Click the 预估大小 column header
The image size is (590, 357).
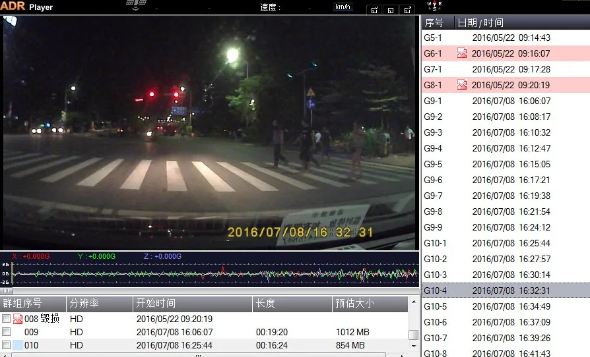tap(370, 304)
